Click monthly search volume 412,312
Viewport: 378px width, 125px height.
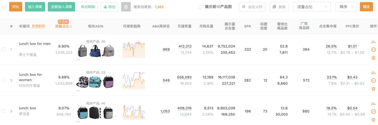(185, 46)
